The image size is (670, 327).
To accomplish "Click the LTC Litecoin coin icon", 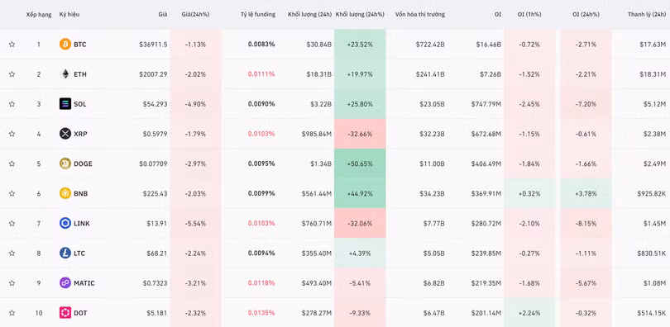I will click(65, 254).
